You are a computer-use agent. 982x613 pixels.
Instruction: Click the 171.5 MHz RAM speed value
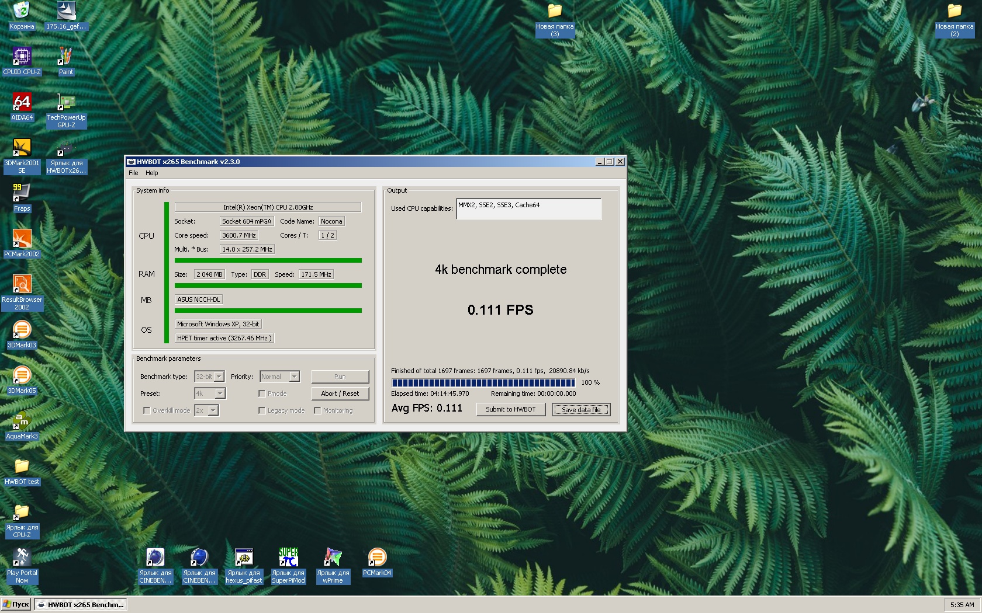(316, 274)
